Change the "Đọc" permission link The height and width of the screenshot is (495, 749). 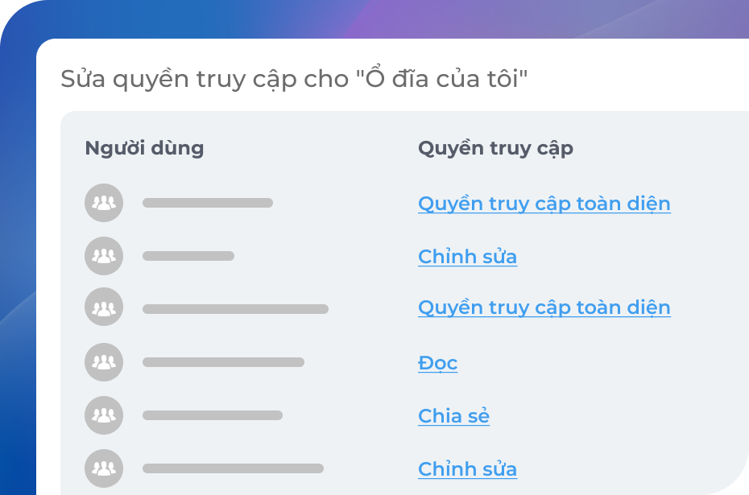(437, 363)
